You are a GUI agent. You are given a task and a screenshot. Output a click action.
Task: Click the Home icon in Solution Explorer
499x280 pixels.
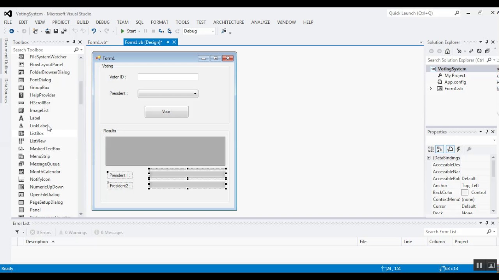pyautogui.click(x=448, y=51)
